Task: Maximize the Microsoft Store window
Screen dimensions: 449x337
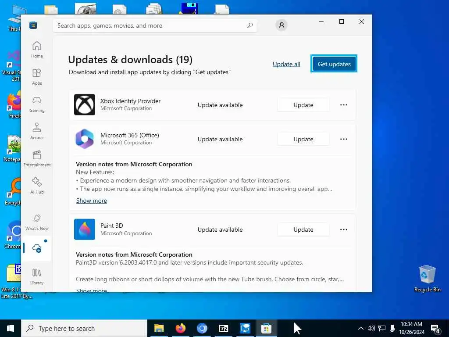Action: click(x=341, y=22)
